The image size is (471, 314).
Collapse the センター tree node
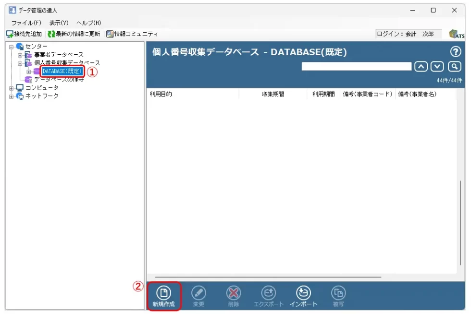(x=12, y=47)
